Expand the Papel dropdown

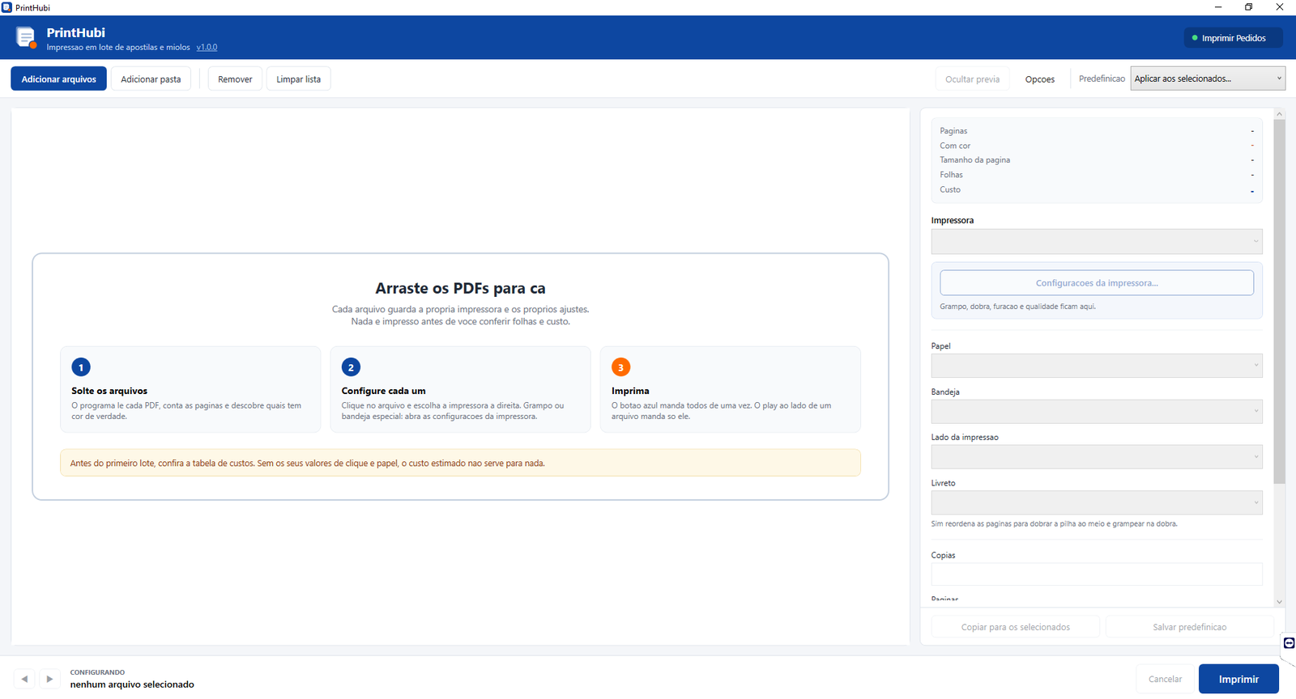(1097, 366)
